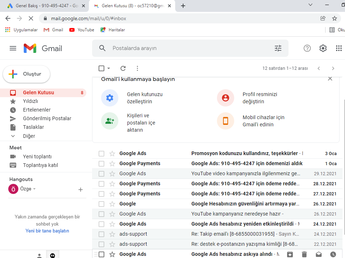Bookmark this page with star icon

point(335,18)
